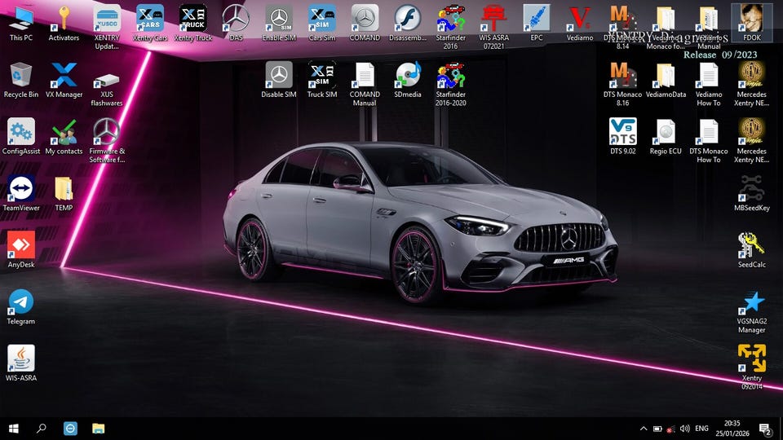This screenshot has height=440, width=783.
Task: Open TeamViewer from the taskbar
Action: pos(70,429)
